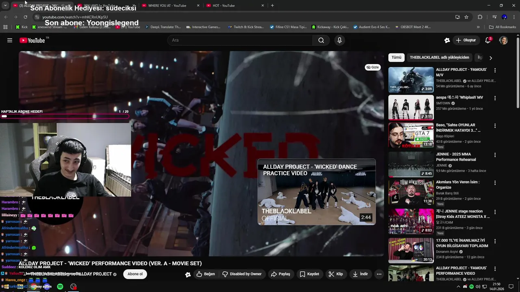
Task: Open the account avatar menu
Action: [503, 40]
